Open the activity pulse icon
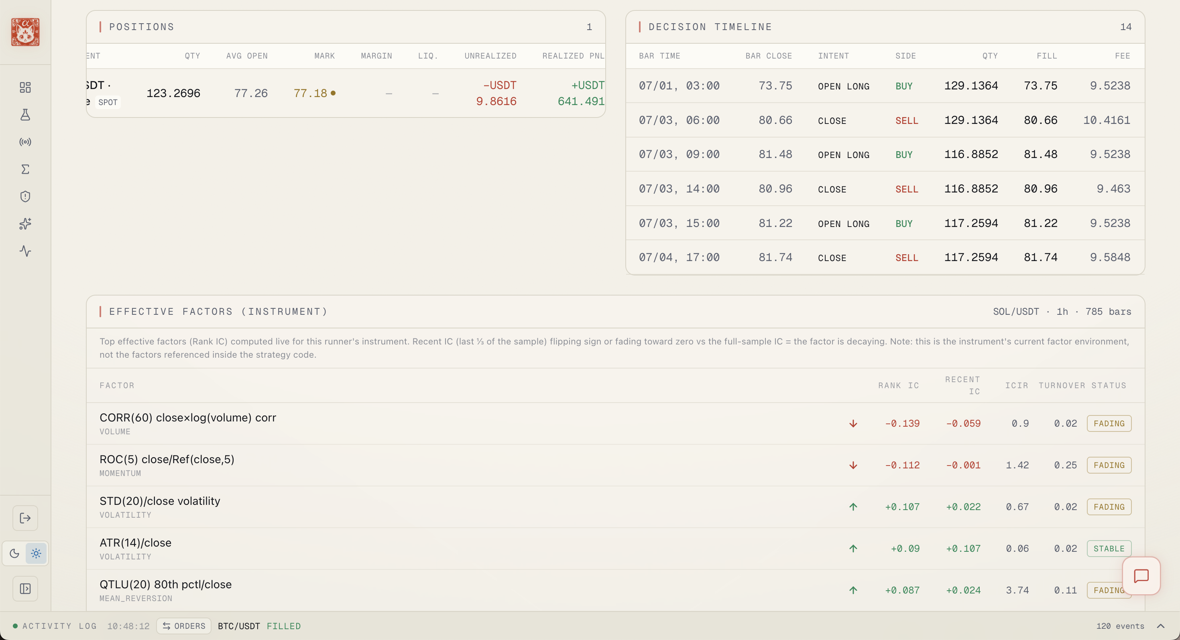This screenshot has height=640, width=1180. pyautogui.click(x=25, y=251)
